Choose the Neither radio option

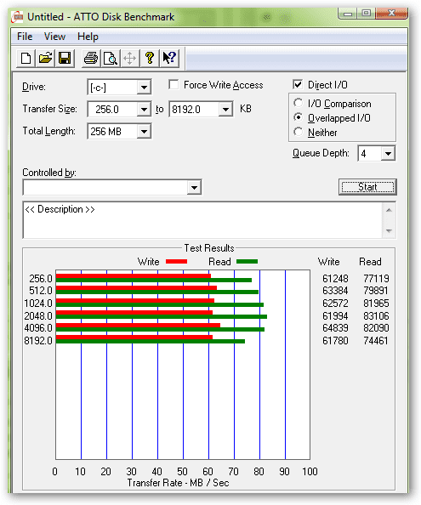click(x=299, y=132)
